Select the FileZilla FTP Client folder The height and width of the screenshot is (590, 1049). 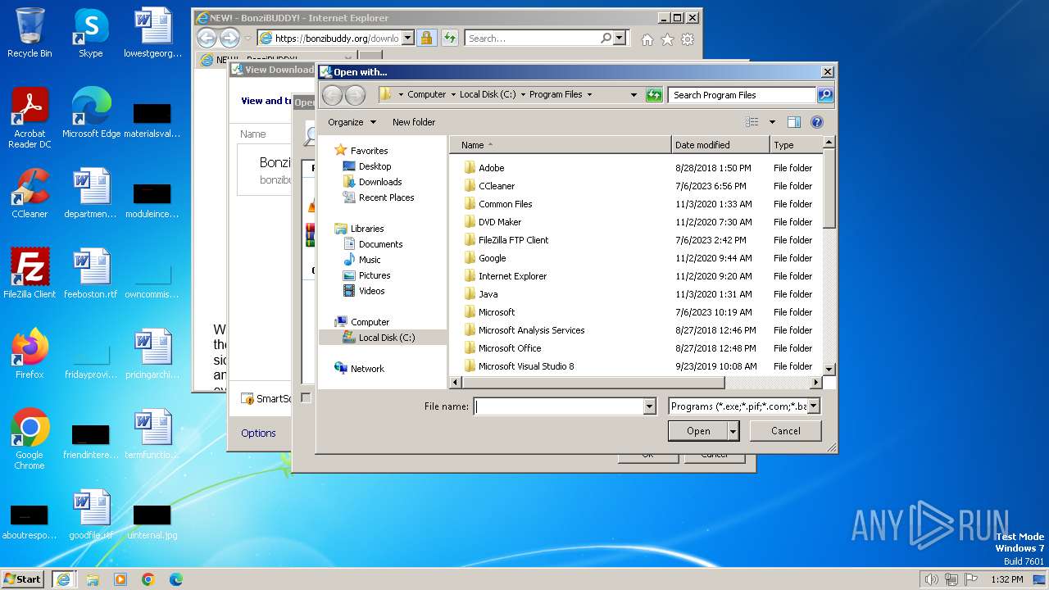coord(513,240)
